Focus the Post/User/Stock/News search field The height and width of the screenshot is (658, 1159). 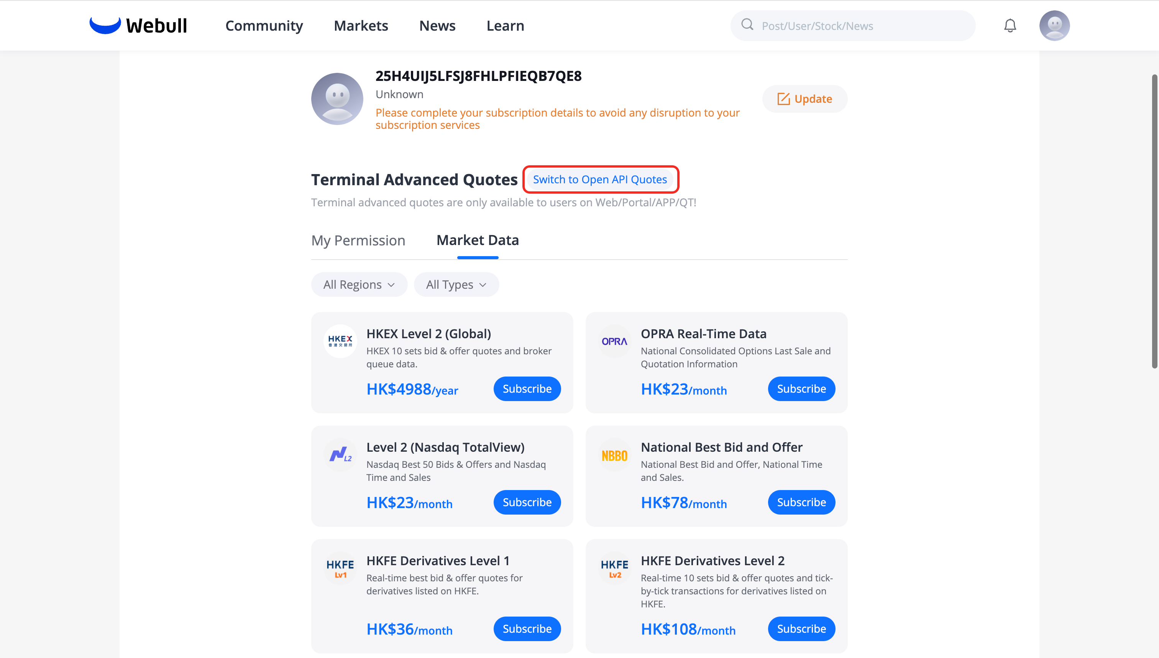coord(853,26)
